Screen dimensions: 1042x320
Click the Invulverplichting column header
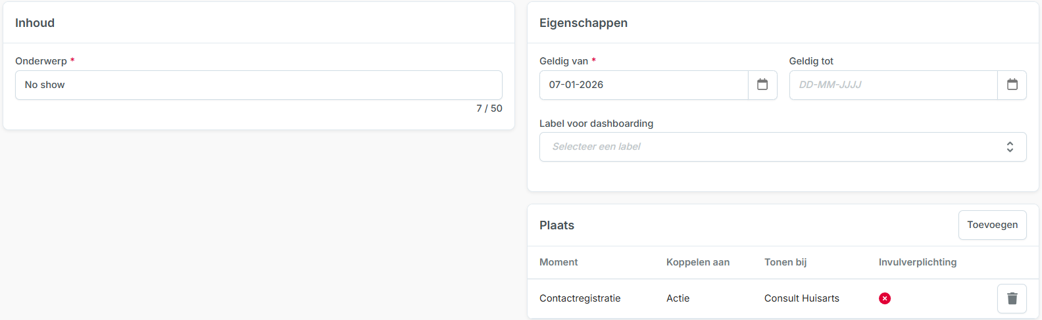pos(918,262)
